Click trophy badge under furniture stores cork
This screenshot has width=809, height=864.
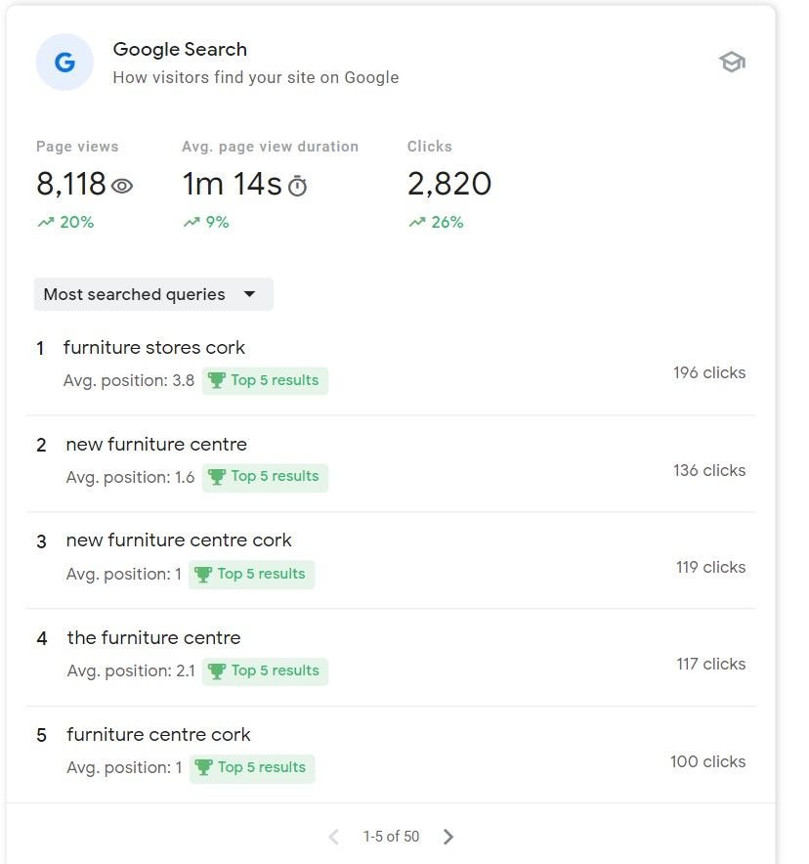click(265, 380)
